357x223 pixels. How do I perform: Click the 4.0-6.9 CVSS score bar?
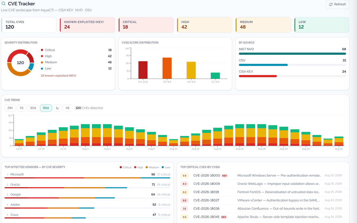pos(191,70)
